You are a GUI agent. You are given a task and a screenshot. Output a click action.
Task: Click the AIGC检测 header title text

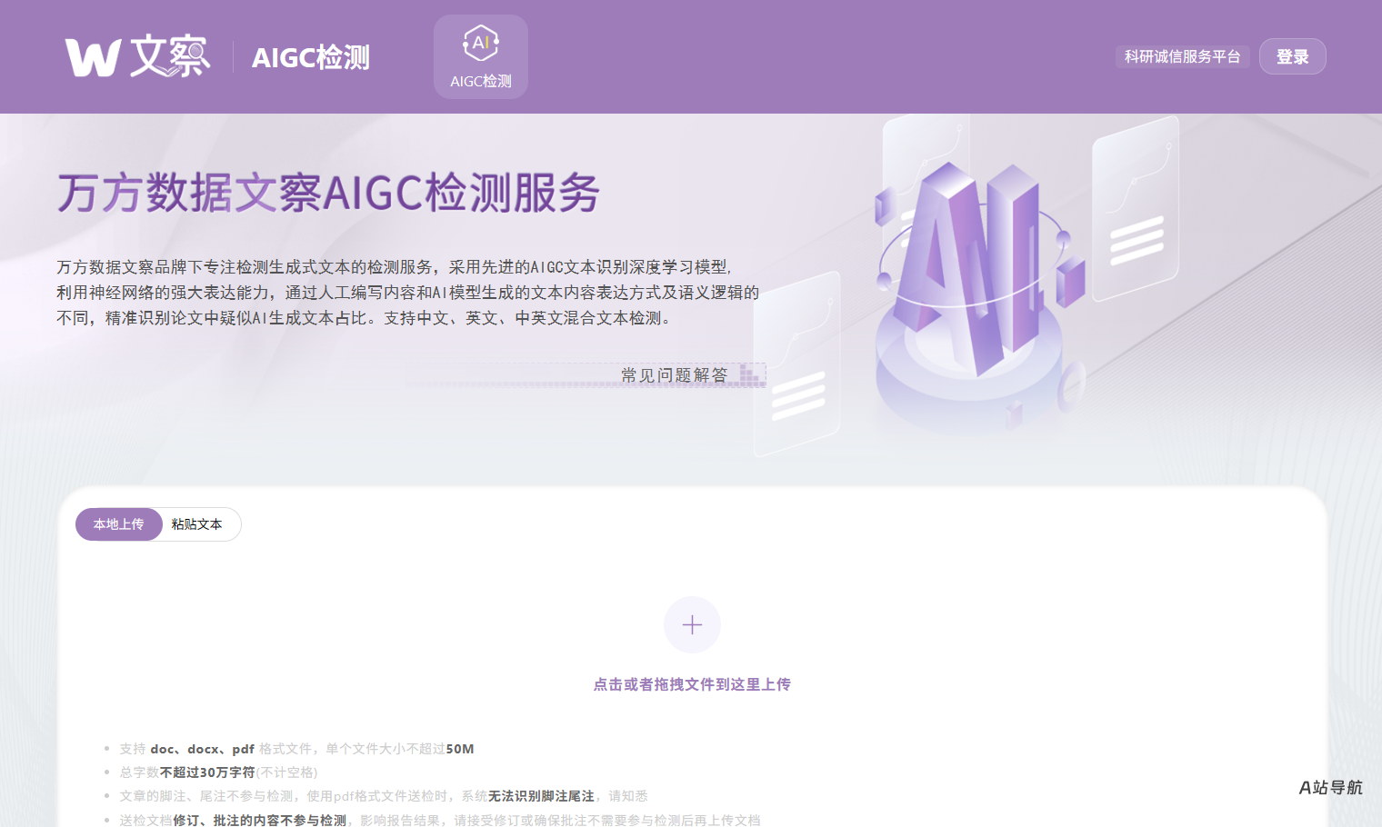311,57
